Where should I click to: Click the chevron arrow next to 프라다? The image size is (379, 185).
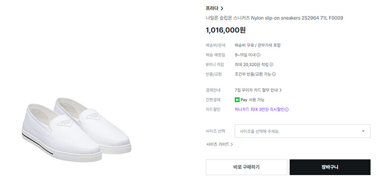222,9
